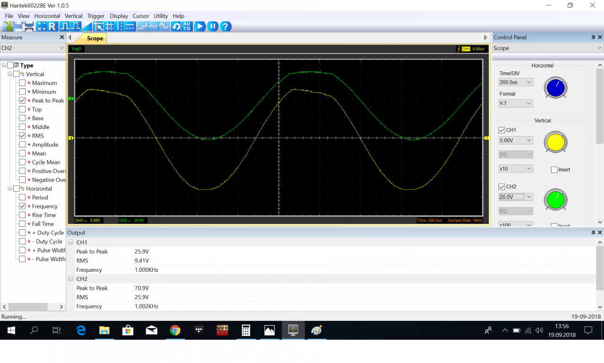Screen dimensions: 604x363
Task: Pin the Control Panel with pushpin icon
Action: click(x=593, y=37)
